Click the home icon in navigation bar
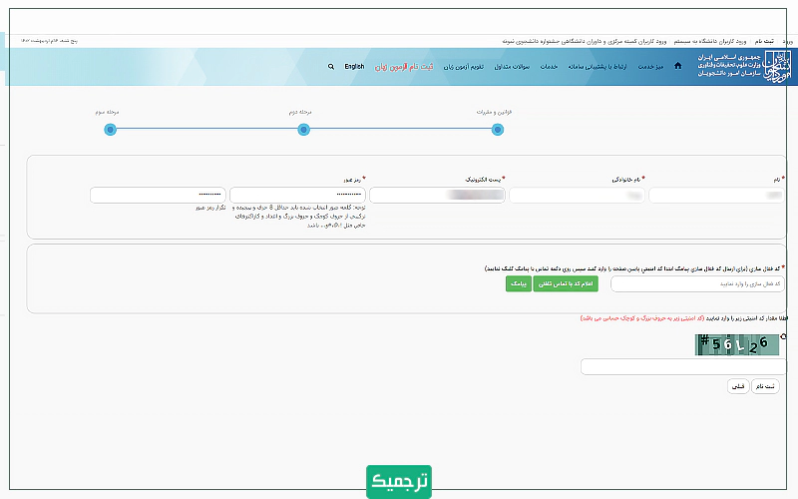This screenshot has width=798, height=499. point(678,67)
